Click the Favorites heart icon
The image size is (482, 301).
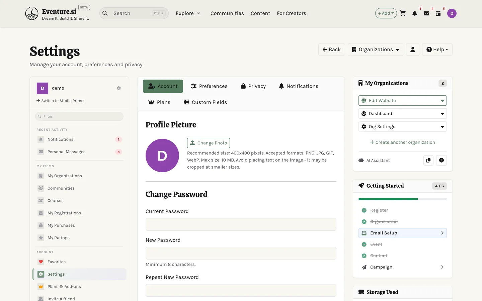pyautogui.click(x=41, y=262)
